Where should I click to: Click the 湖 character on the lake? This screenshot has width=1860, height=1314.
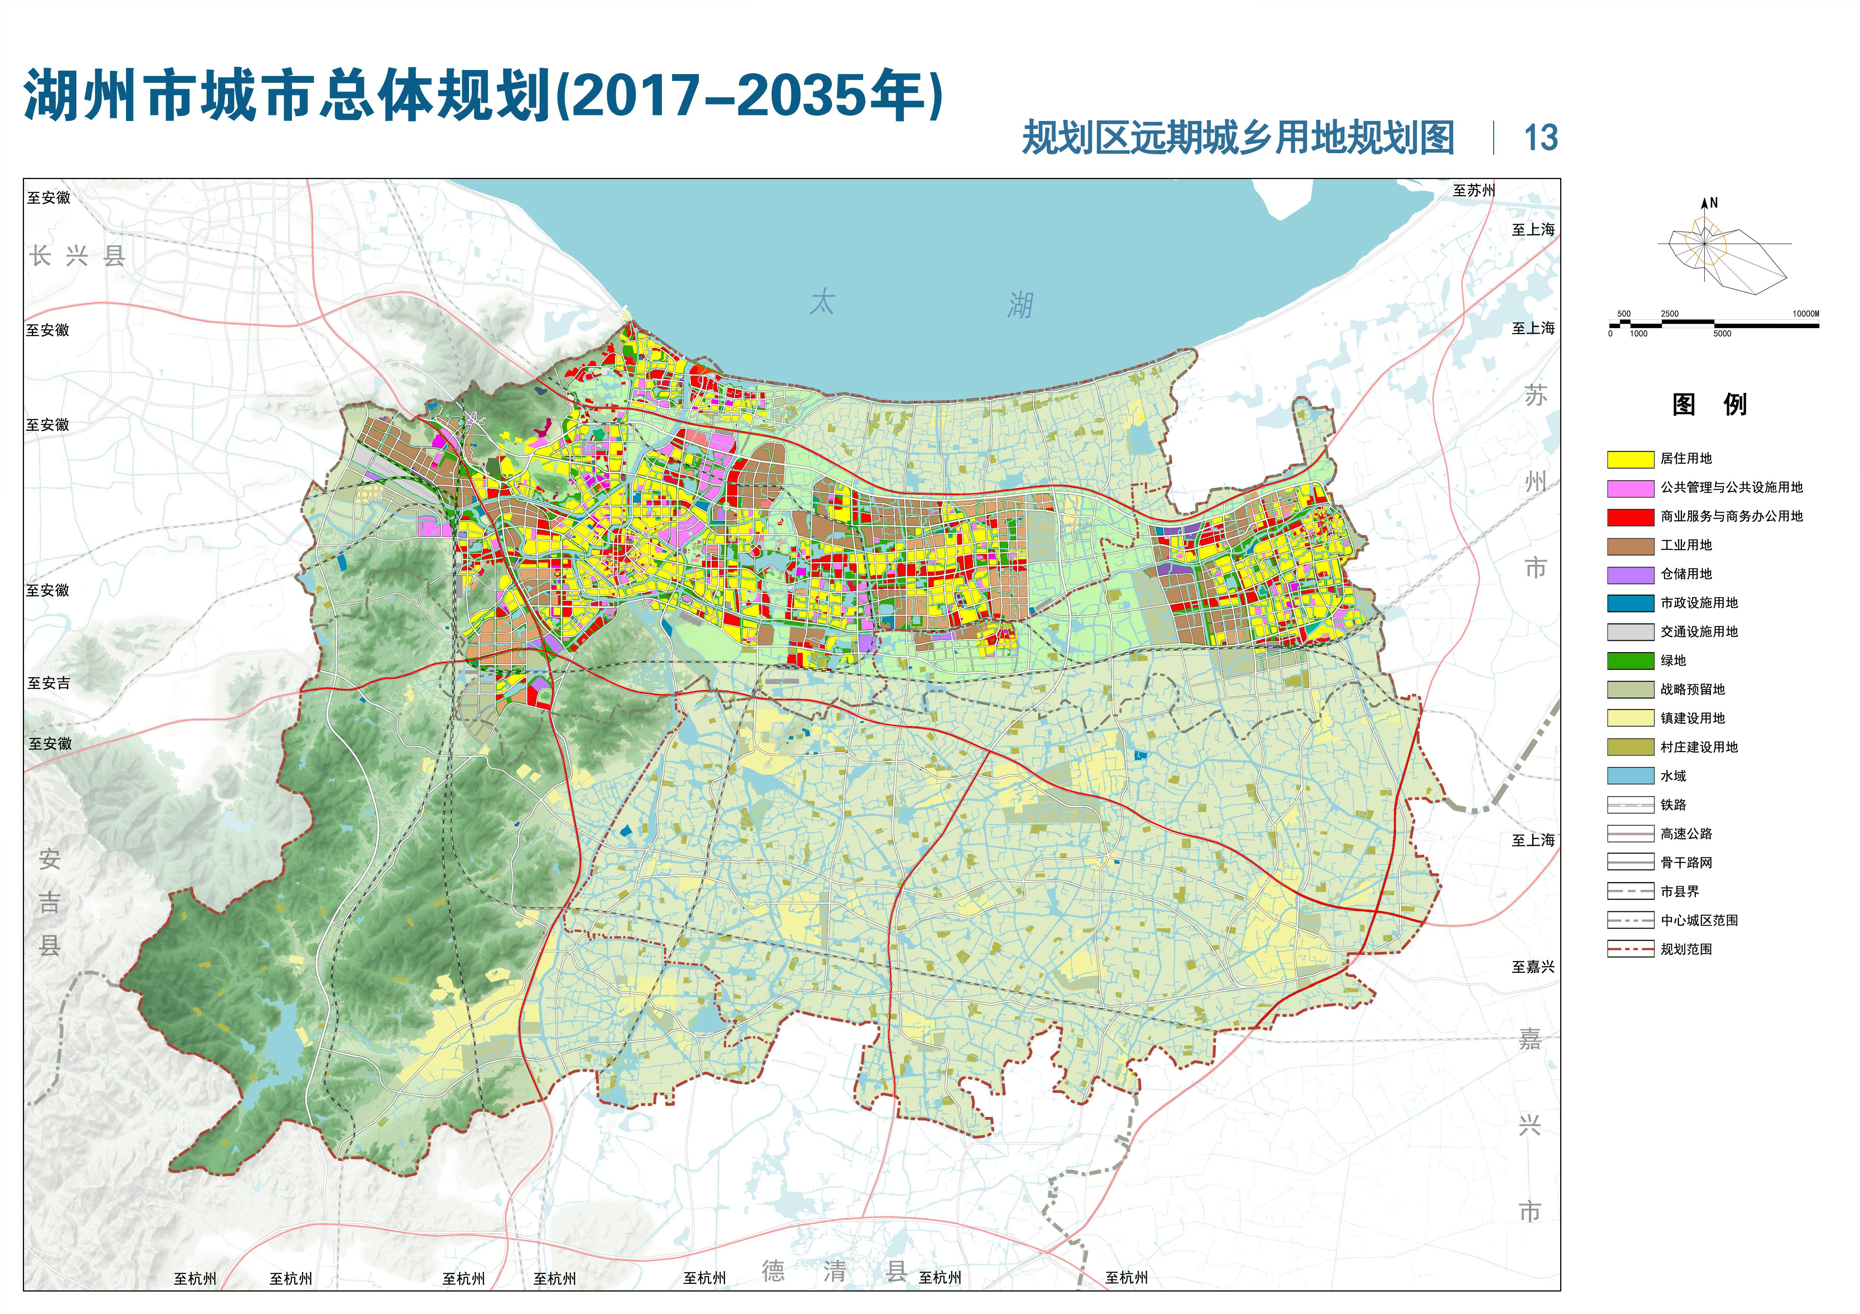(1020, 305)
